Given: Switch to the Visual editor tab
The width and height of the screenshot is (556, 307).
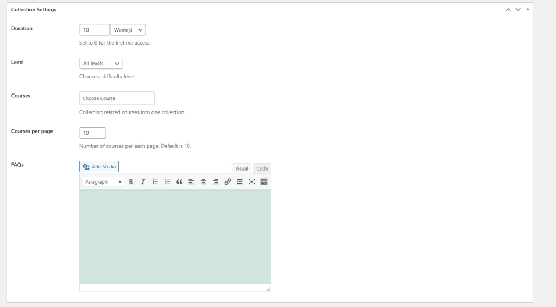Looking at the screenshot, I should coord(242,168).
